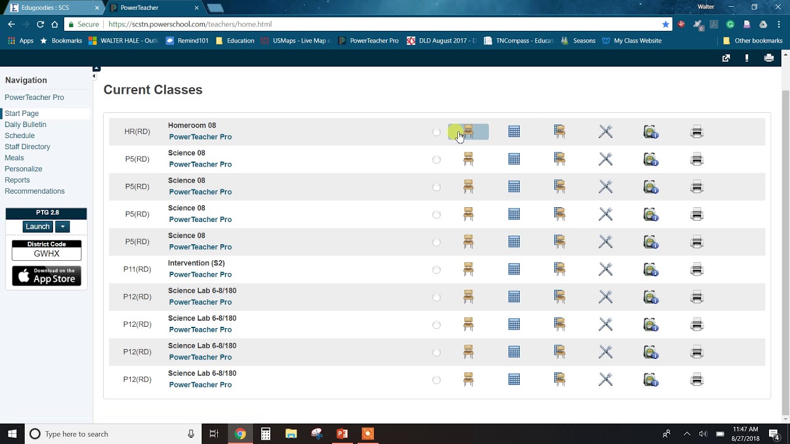Take attendance for the first Science 08 class
Viewport: 790px width, 444px height.
pos(468,159)
